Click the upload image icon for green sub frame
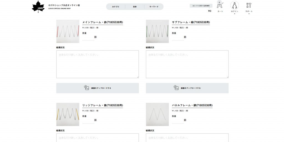The height and width of the screenshot is (142, 284). tap(176, 88)
